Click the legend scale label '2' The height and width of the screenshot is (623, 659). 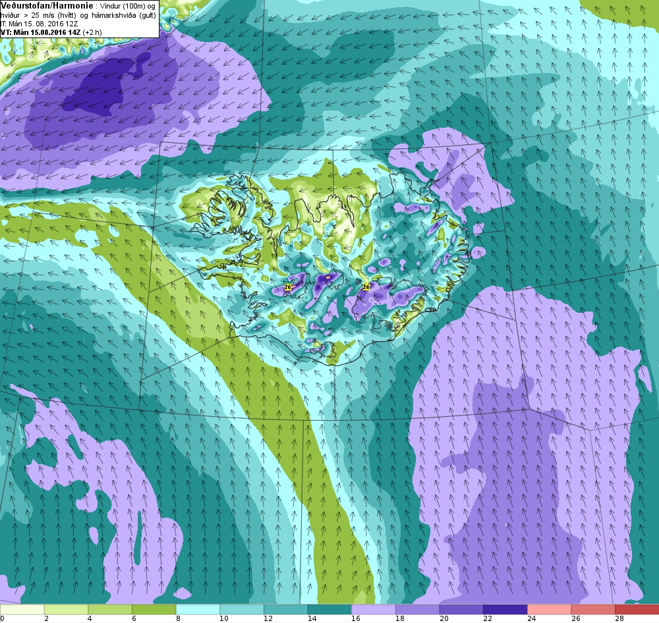click(46, 618)
